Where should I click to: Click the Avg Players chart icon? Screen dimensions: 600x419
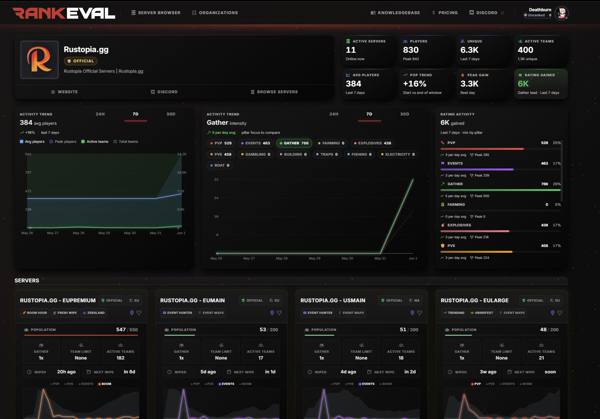pos(348,75)
